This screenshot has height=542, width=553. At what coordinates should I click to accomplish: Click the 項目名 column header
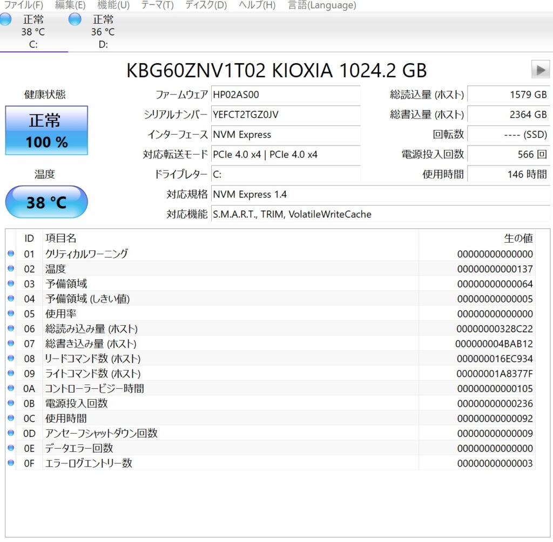231,238
